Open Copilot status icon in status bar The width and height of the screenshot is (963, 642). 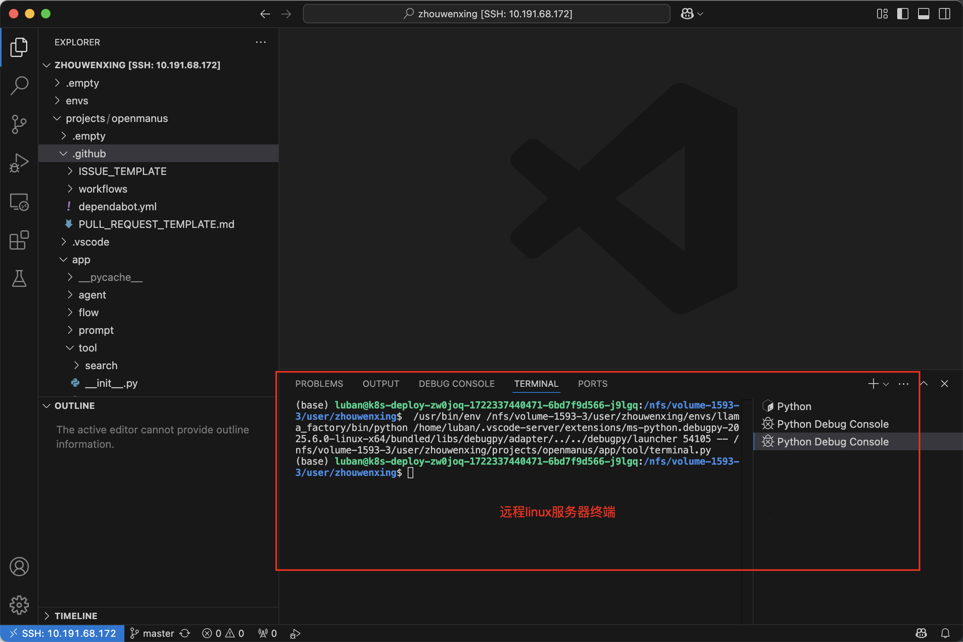pos(921,634)
